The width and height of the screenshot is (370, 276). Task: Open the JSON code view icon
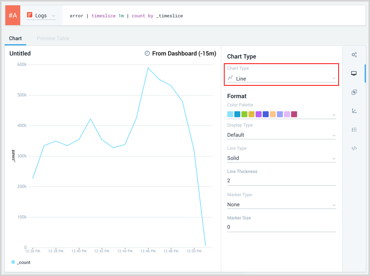354,148
